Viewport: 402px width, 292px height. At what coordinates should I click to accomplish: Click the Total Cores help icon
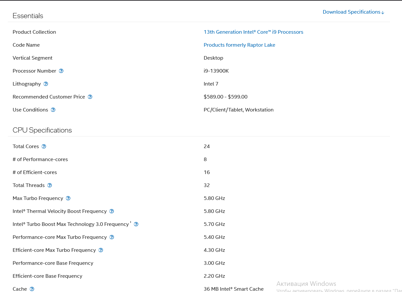point(44,146)
